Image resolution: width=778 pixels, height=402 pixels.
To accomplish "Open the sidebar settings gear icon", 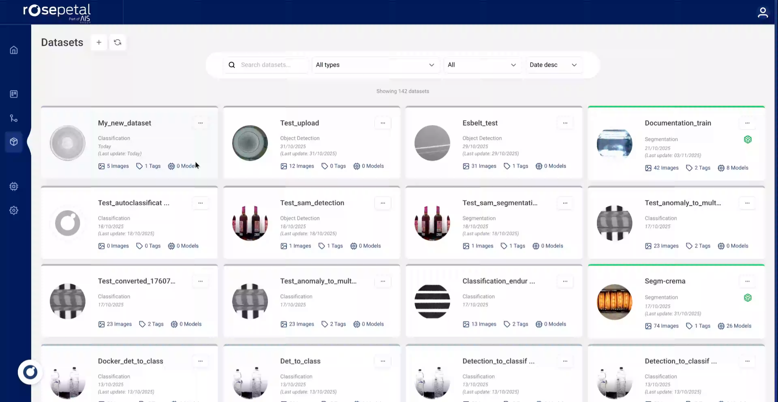I will click(x=14, y=210).
